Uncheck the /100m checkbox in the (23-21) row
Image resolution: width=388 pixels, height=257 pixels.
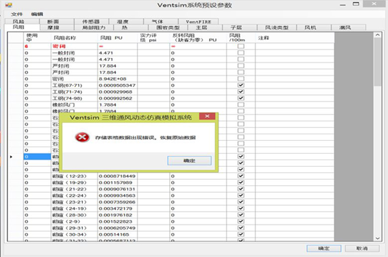tap(241, 202)
